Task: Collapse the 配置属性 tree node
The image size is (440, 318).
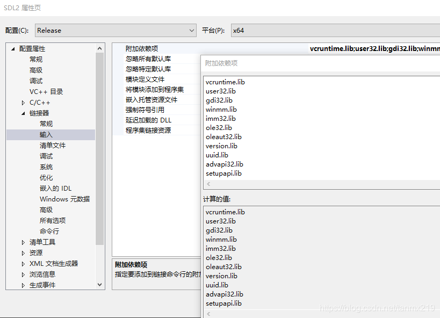Action: (13, 49)
